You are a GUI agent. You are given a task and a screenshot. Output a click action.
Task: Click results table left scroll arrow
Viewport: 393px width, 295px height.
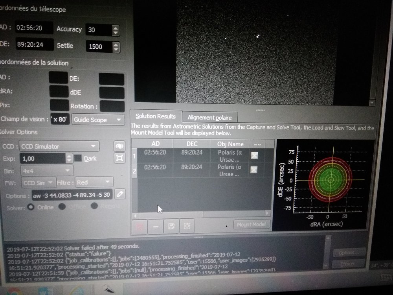coord(135,215)
